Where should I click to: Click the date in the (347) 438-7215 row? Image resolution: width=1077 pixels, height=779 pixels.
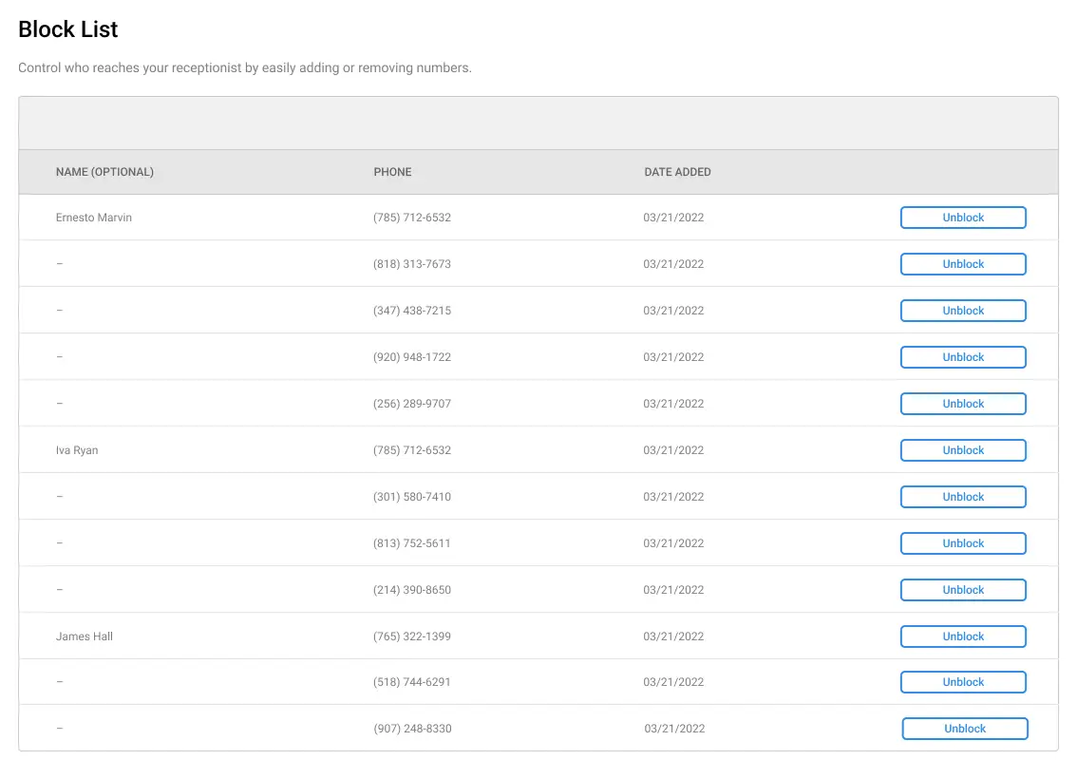pyautogui.click(x=673, y=311)
